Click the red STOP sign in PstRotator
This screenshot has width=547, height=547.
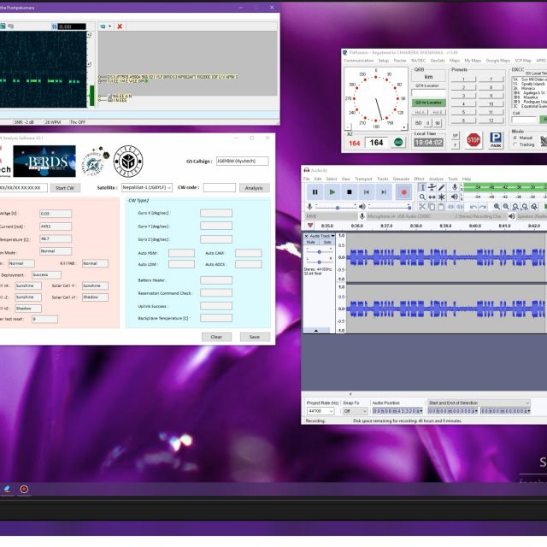[473, 139]
